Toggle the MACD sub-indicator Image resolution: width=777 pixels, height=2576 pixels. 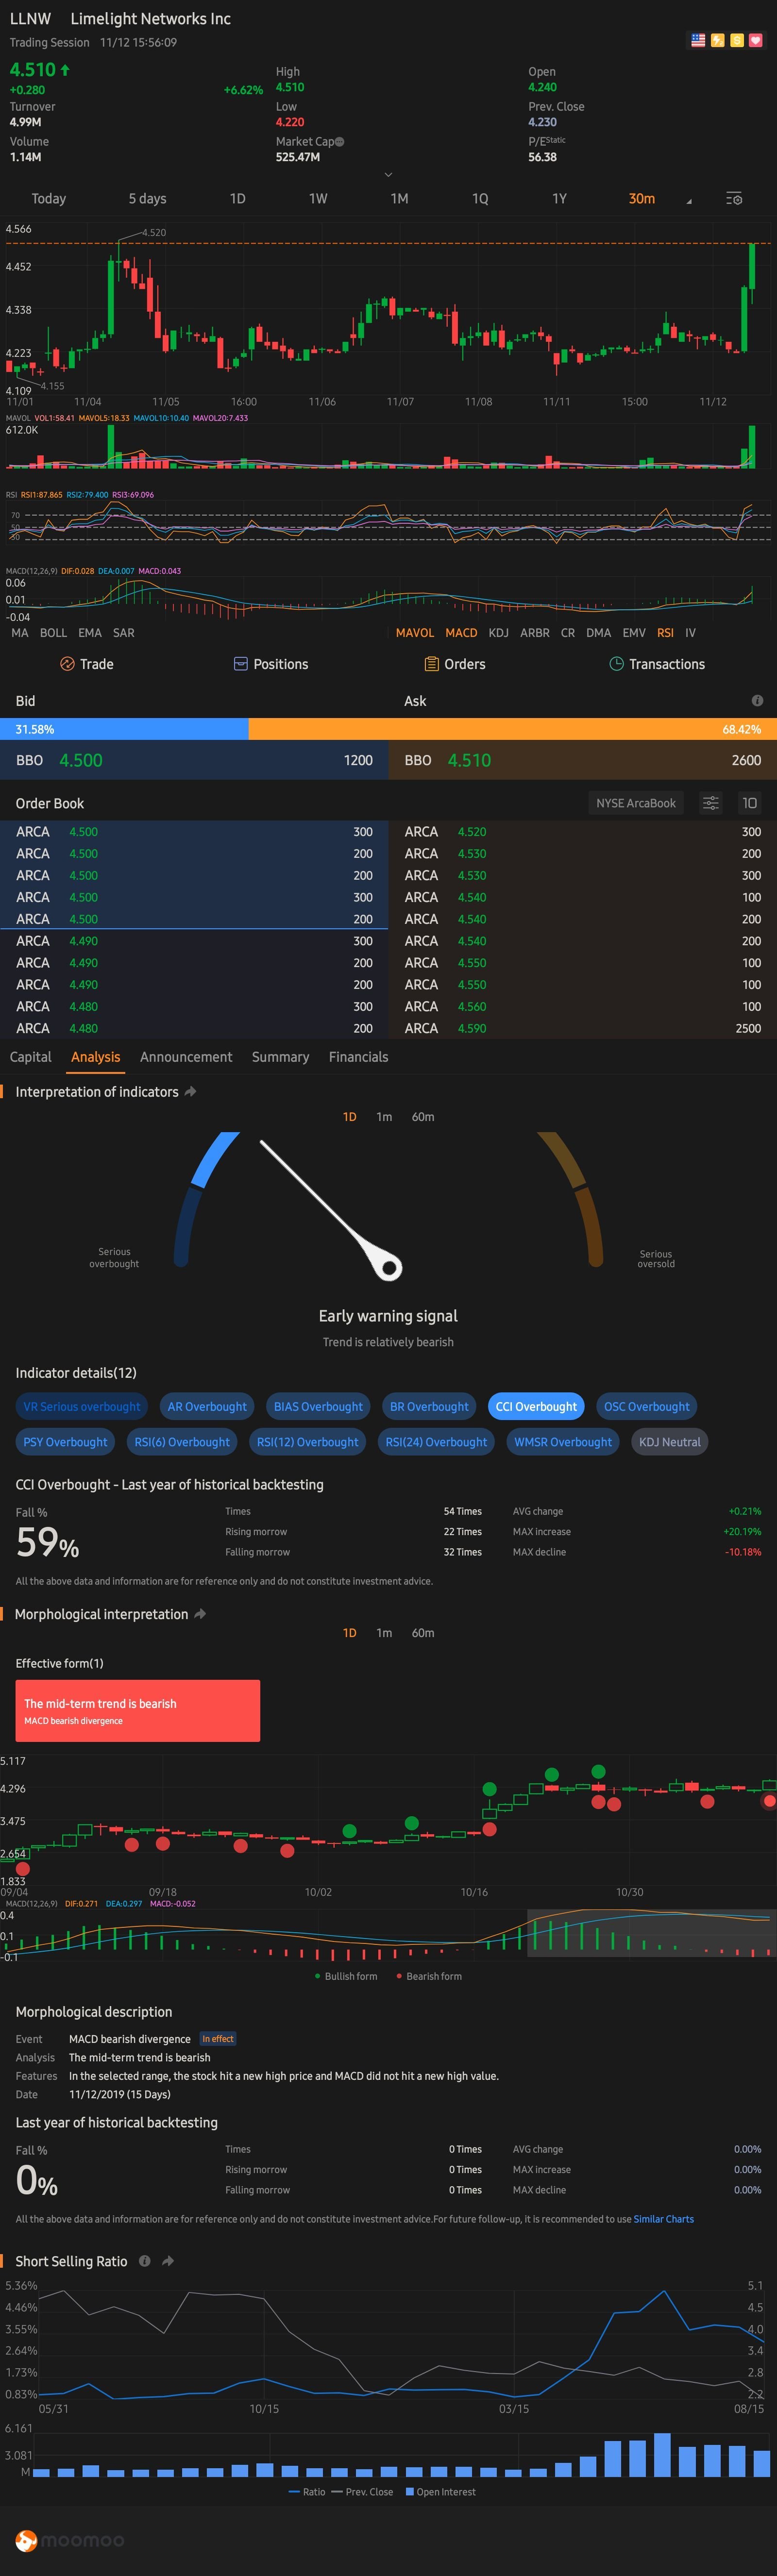461,633
